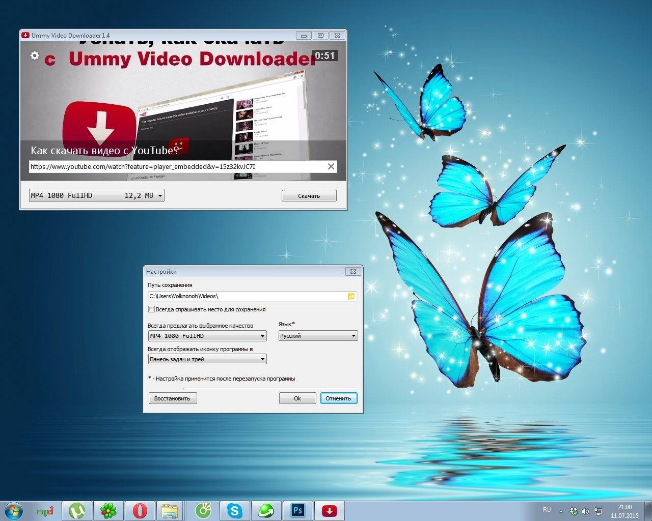The width and height of the screenshot is (652, 521).
Task: Open the Панель задач и трей dropdown
Action: pos(207,359)
